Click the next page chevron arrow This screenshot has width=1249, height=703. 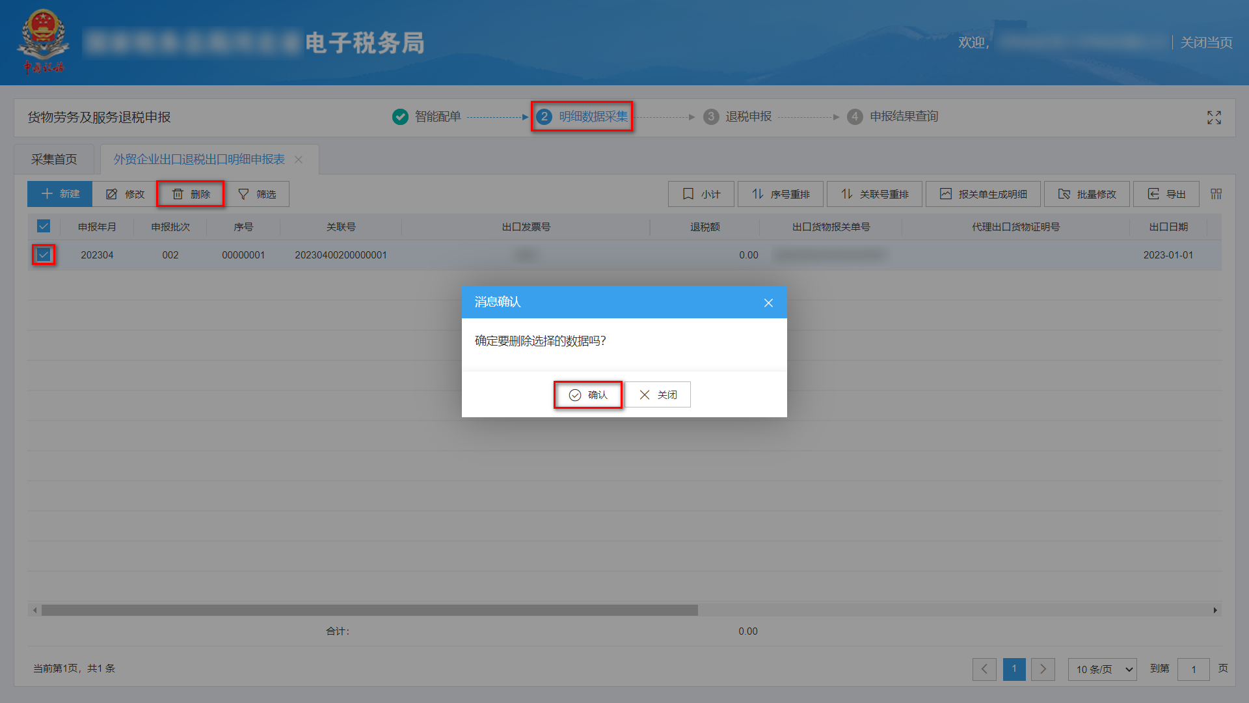point(1043,669)
